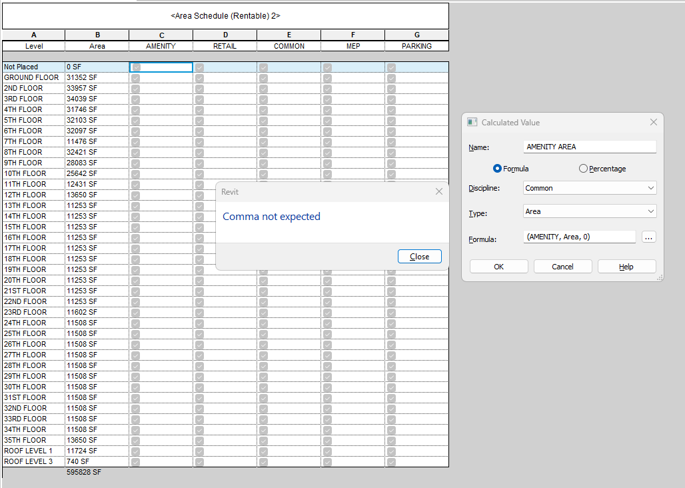Cancel the Calculated Value dialog
This screenshot has height=488, width=685.
pyautogui.click(x=562, y=266)
